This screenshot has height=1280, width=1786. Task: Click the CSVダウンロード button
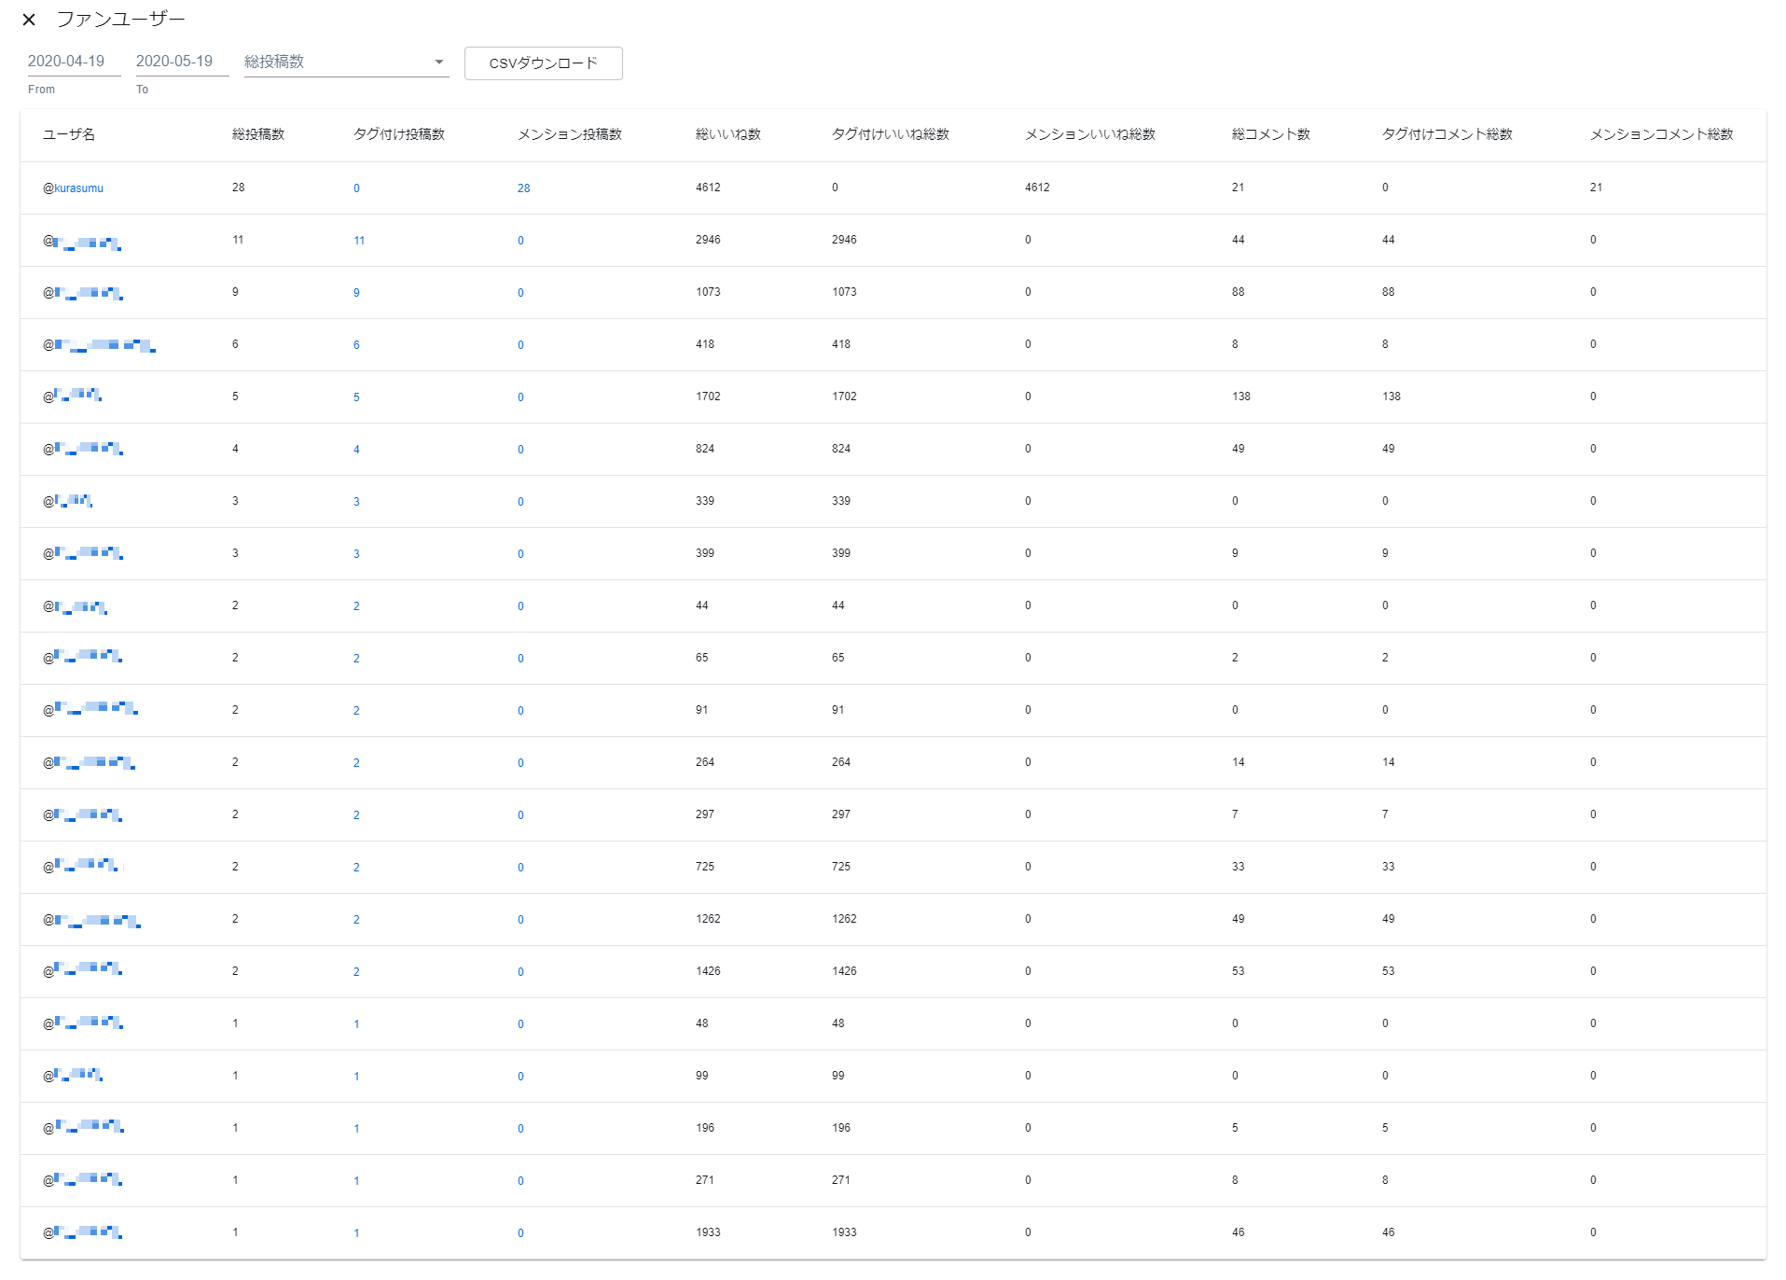pos(543,63)
